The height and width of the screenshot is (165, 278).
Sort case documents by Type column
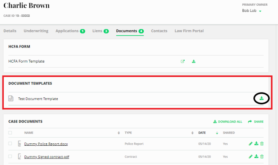click(x=192, y=133)
